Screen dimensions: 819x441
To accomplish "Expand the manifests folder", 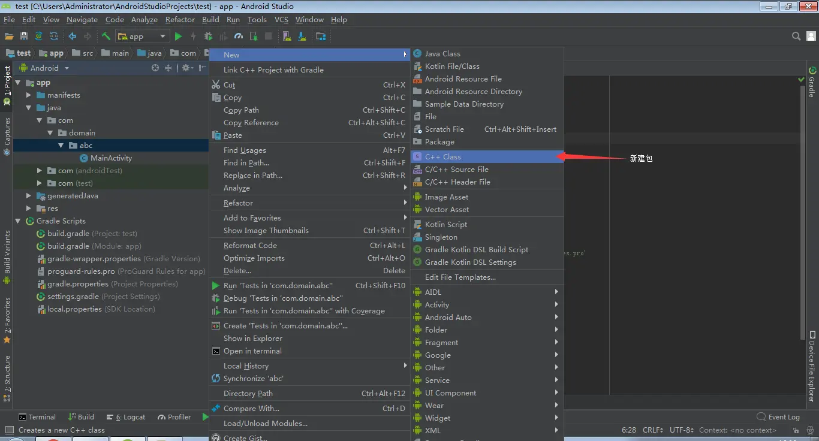I will click(x=29, y=95).
